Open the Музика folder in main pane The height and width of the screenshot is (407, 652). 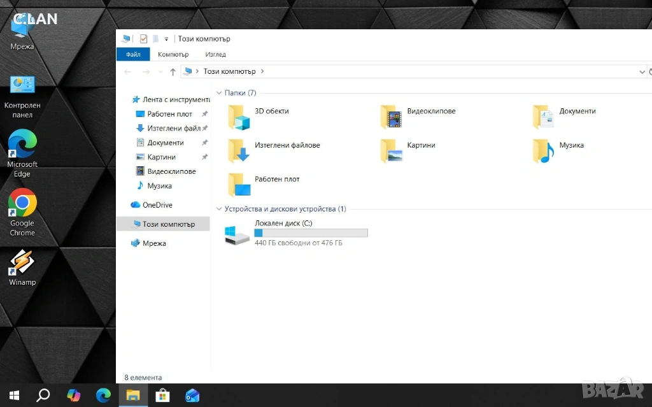pos(544,150)
